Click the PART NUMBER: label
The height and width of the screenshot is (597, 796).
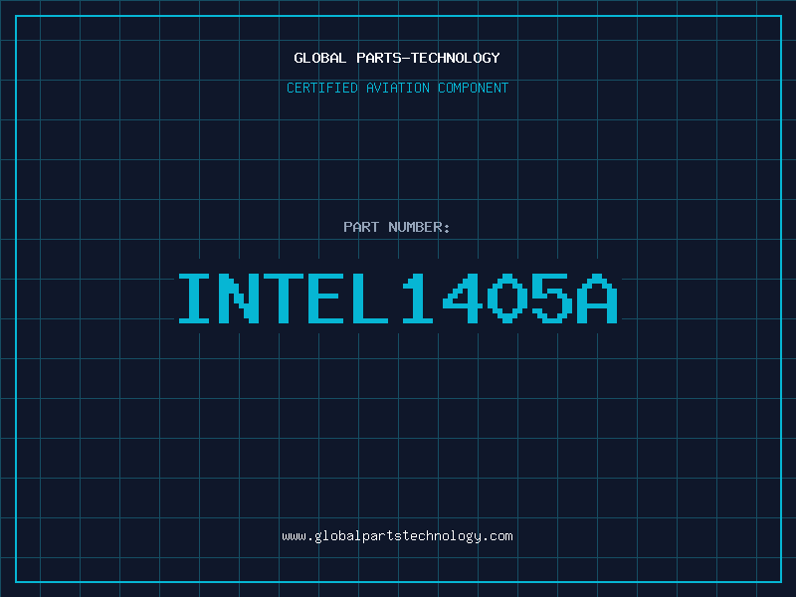[397, 227]
